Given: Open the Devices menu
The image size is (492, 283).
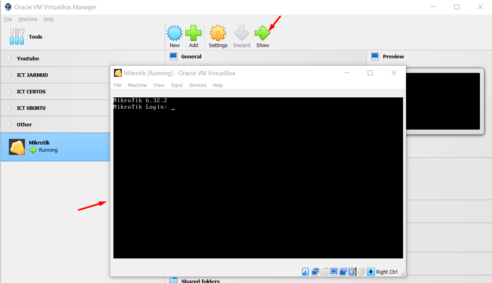Looking at the screenshot, I should click(x=198, y=85).
